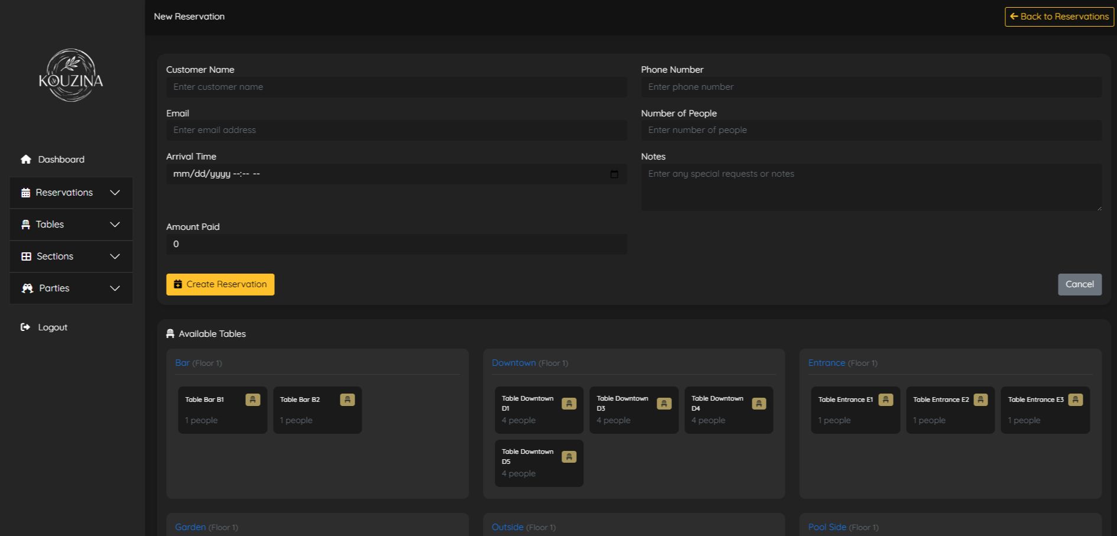Click the Tables chair icon in sidebar
Screen dimensions: 1117x536
pos(25,225)
